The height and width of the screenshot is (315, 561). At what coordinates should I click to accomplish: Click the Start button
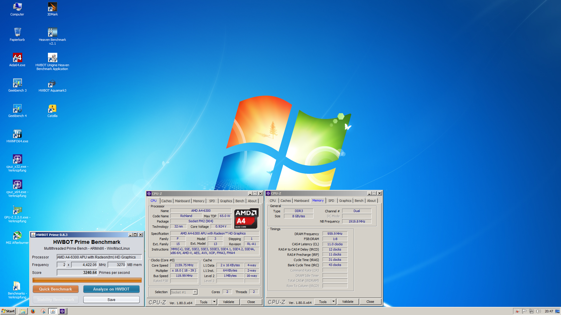(8, 311)
